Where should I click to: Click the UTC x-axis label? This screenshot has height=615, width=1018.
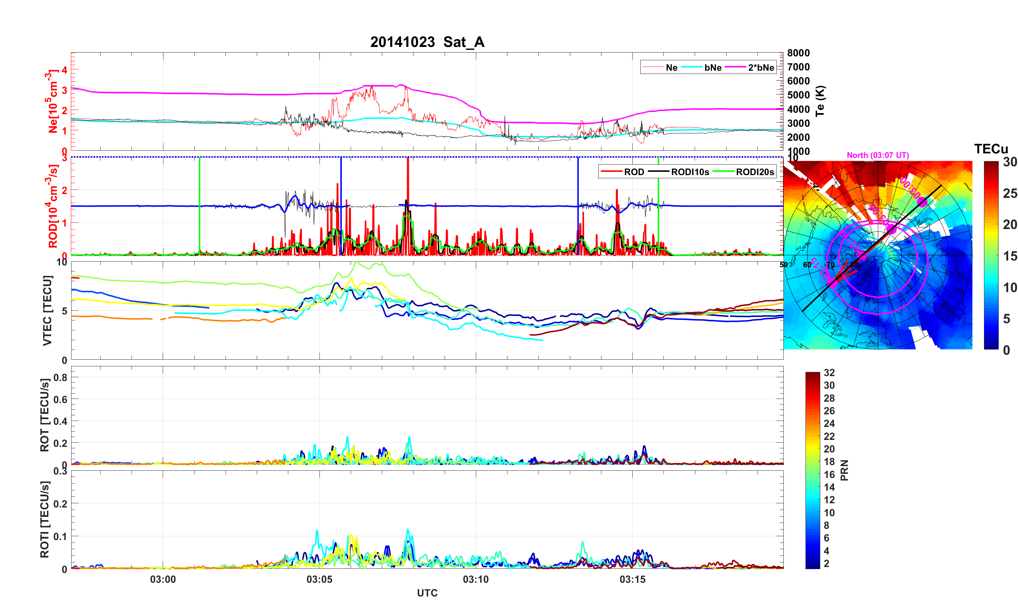(x=427, y=593)
